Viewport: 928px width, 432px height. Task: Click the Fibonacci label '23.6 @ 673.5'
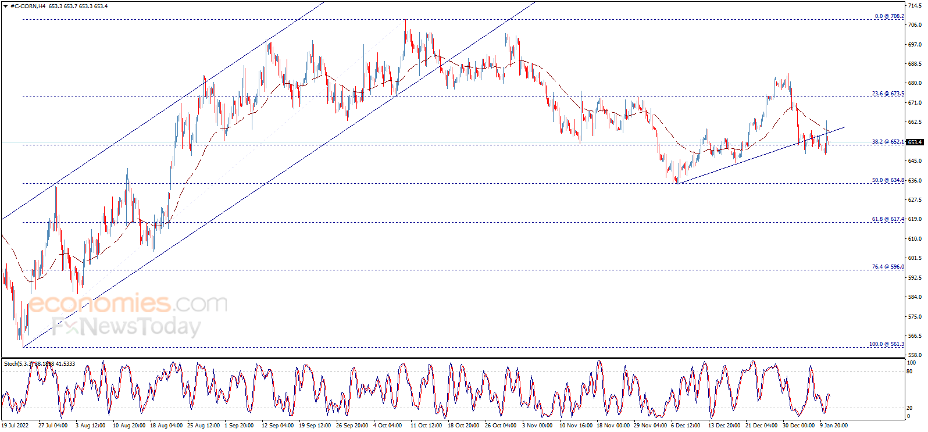click(x=888, y=94)
